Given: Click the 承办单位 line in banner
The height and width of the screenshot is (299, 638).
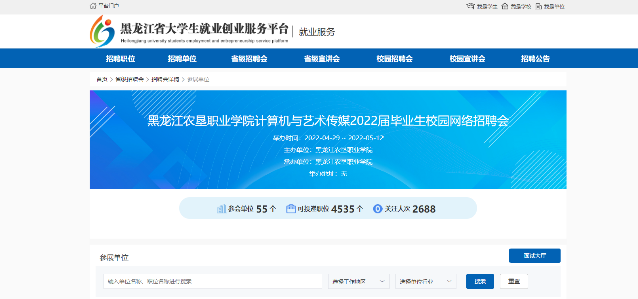Looking at the screenshot, I should pyautogui.click(x=328, y=162).
